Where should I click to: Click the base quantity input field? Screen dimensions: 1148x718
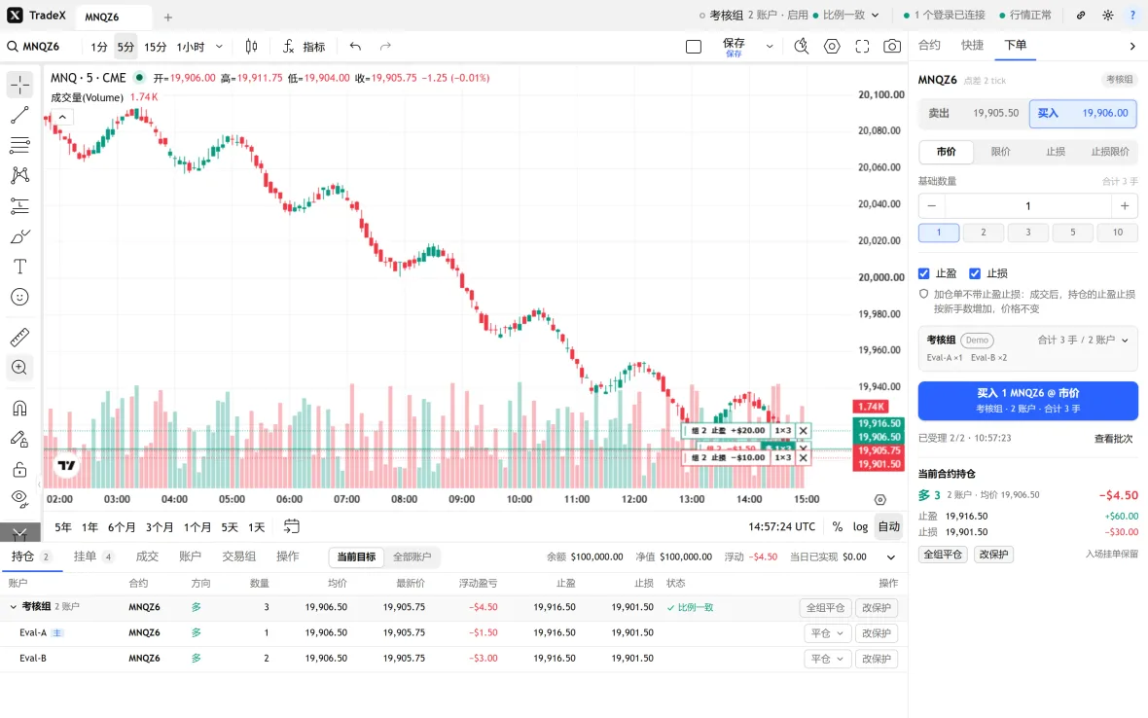[1028, 205]
